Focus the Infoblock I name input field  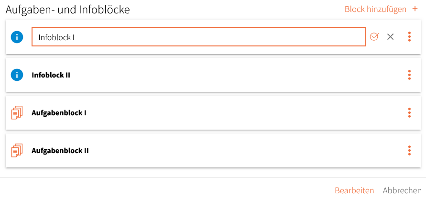[x=199, y=37]
